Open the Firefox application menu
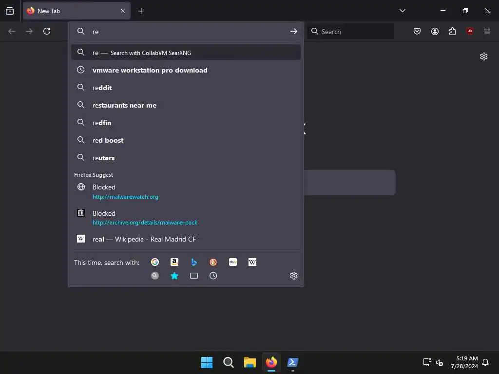Image resolution: width=499 pixels, height=374 pixels. 487,31
